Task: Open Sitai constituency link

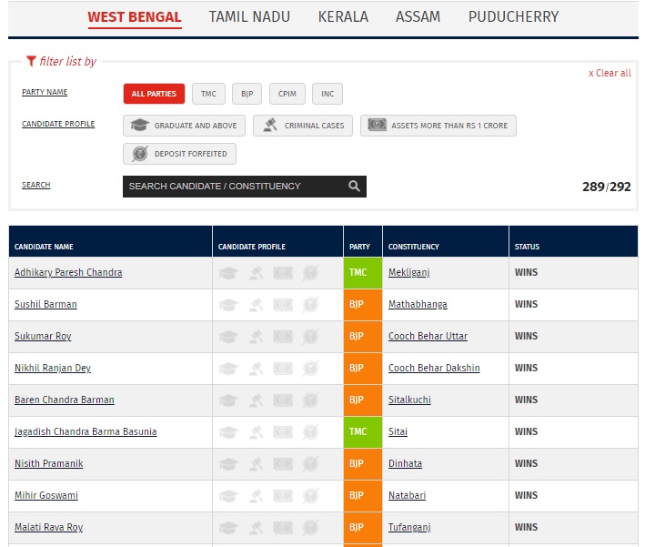Action: coord(398,431)
